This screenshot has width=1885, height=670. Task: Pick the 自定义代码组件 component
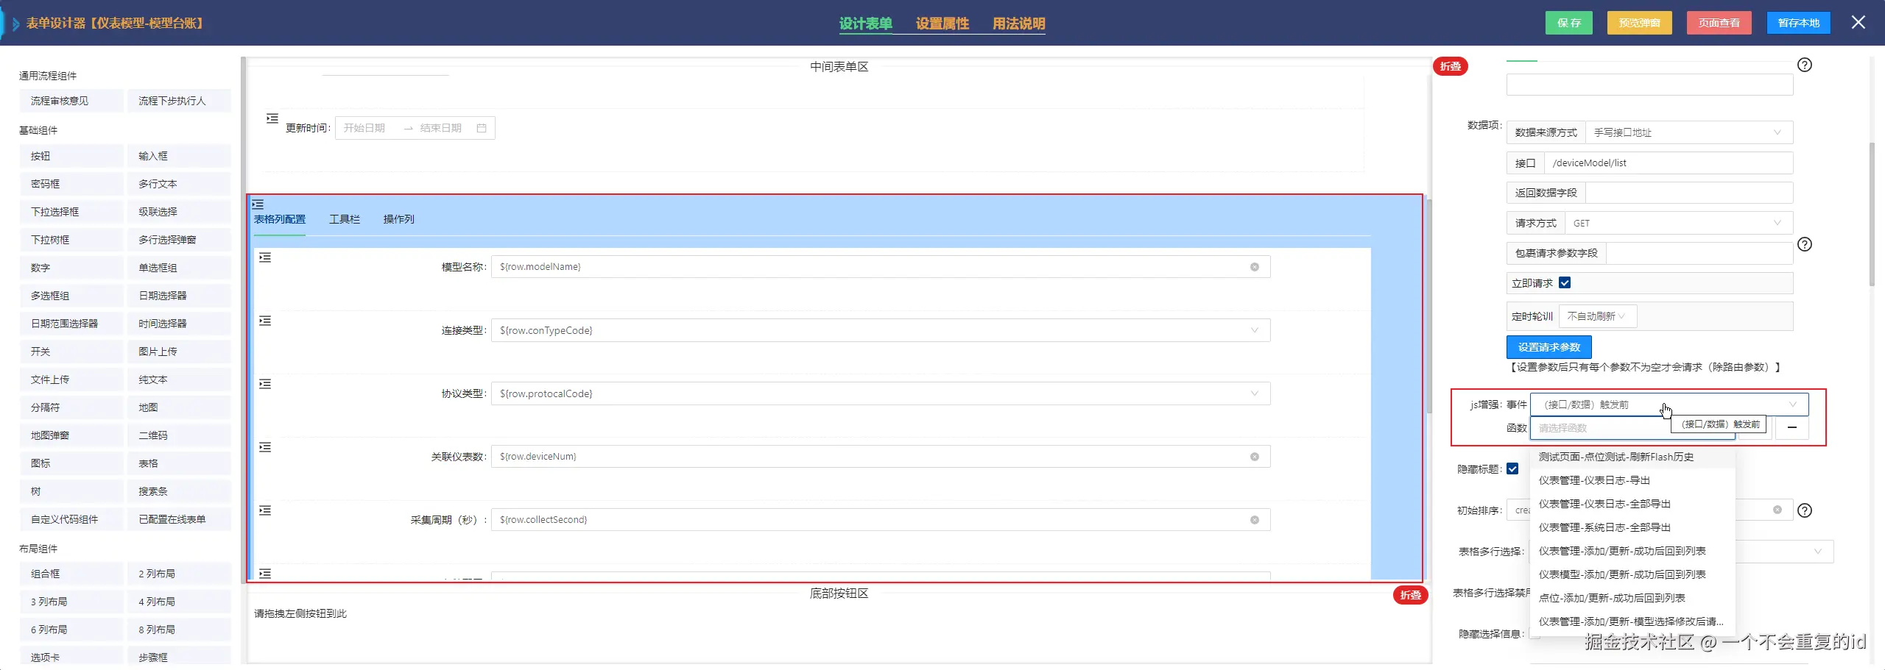[72, 519]
